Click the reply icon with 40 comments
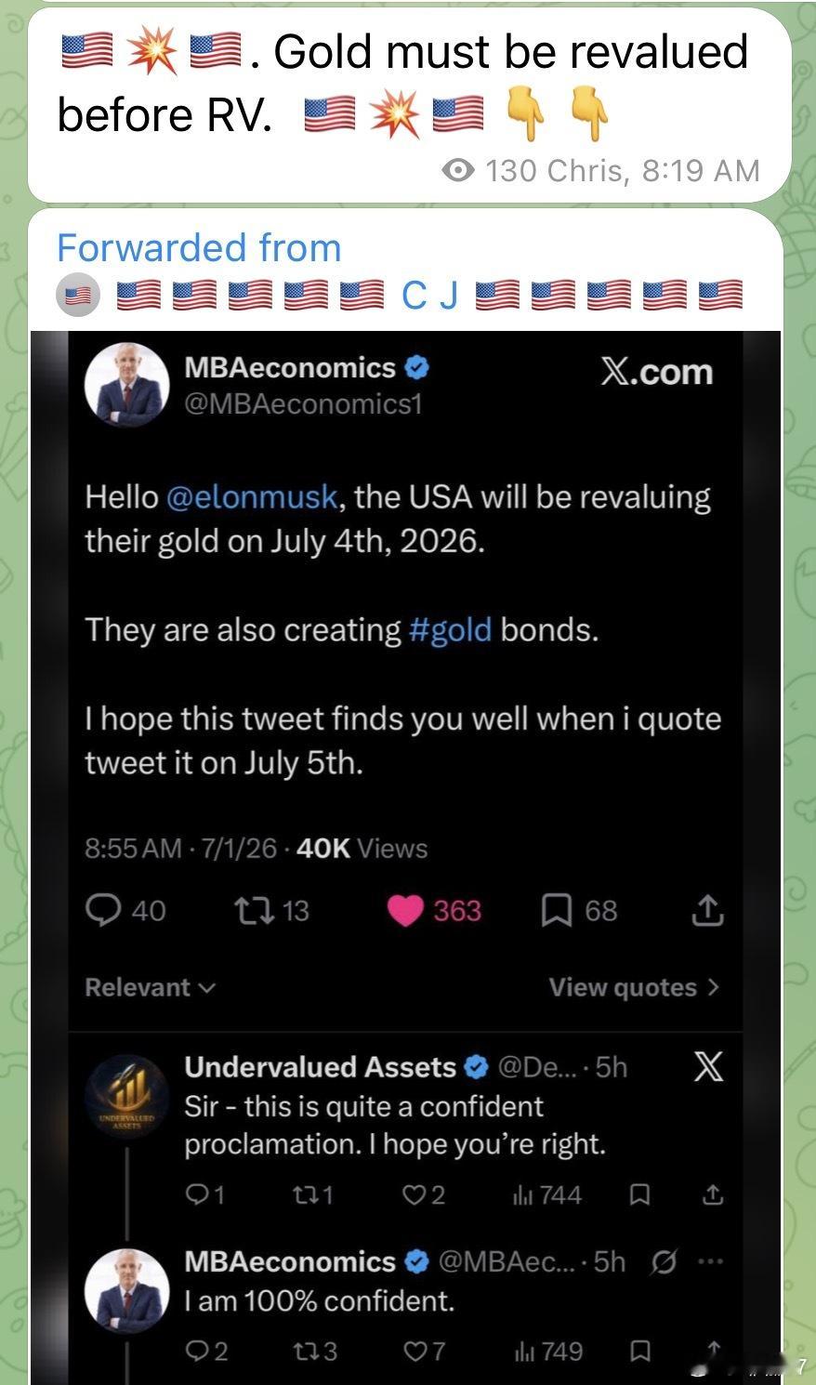The height and width of the screenshot is (1385, 816). [x=101, y=910]
